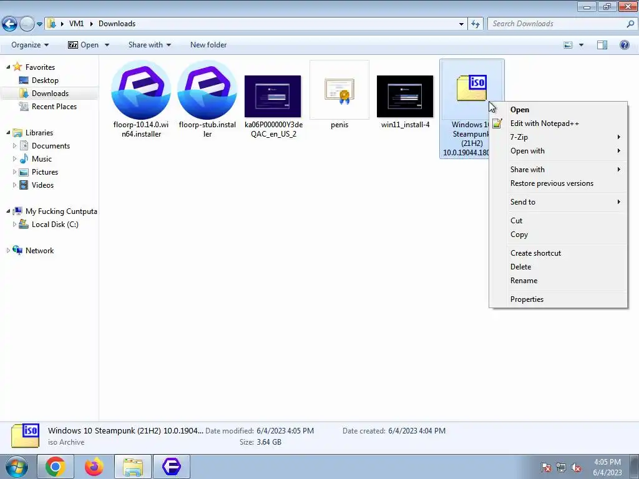This screenshot has width=639, height=479.
Task: Open Recent Places in Favorites
Action: 54,106
